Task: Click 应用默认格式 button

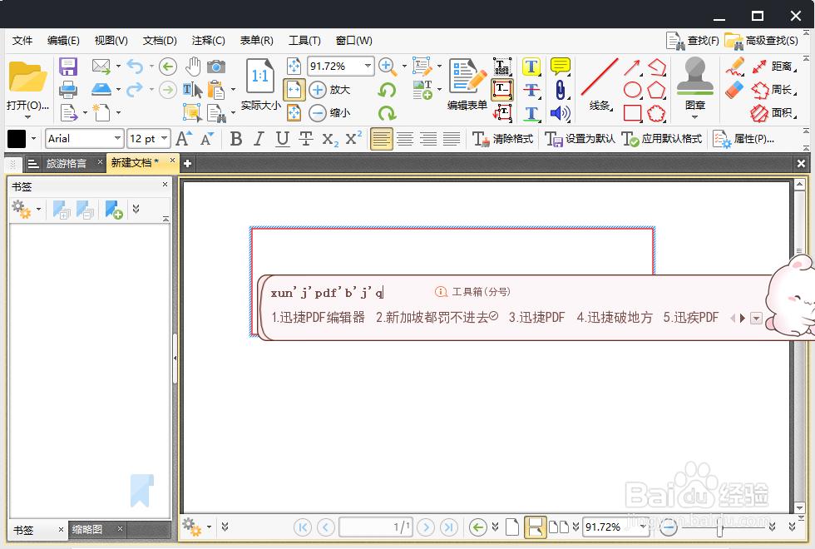Action: (x=662, y=139)
